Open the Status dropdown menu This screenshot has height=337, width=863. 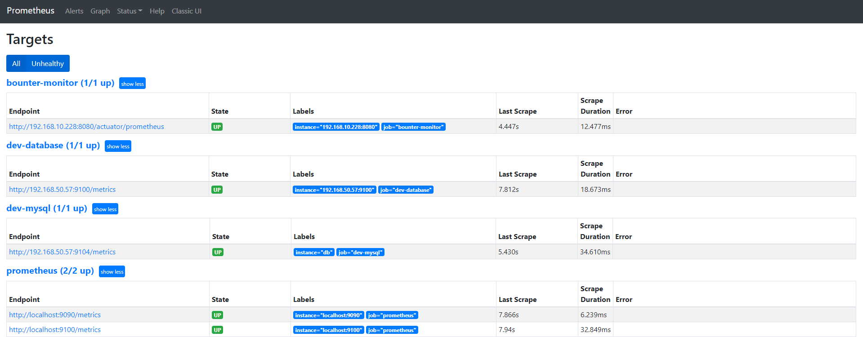(129, 11)
